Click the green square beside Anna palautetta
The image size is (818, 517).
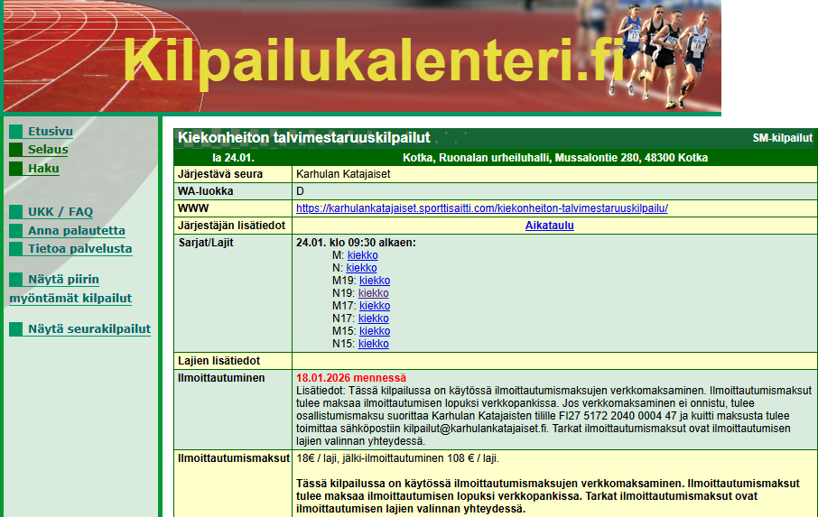[x=15, y=231]
